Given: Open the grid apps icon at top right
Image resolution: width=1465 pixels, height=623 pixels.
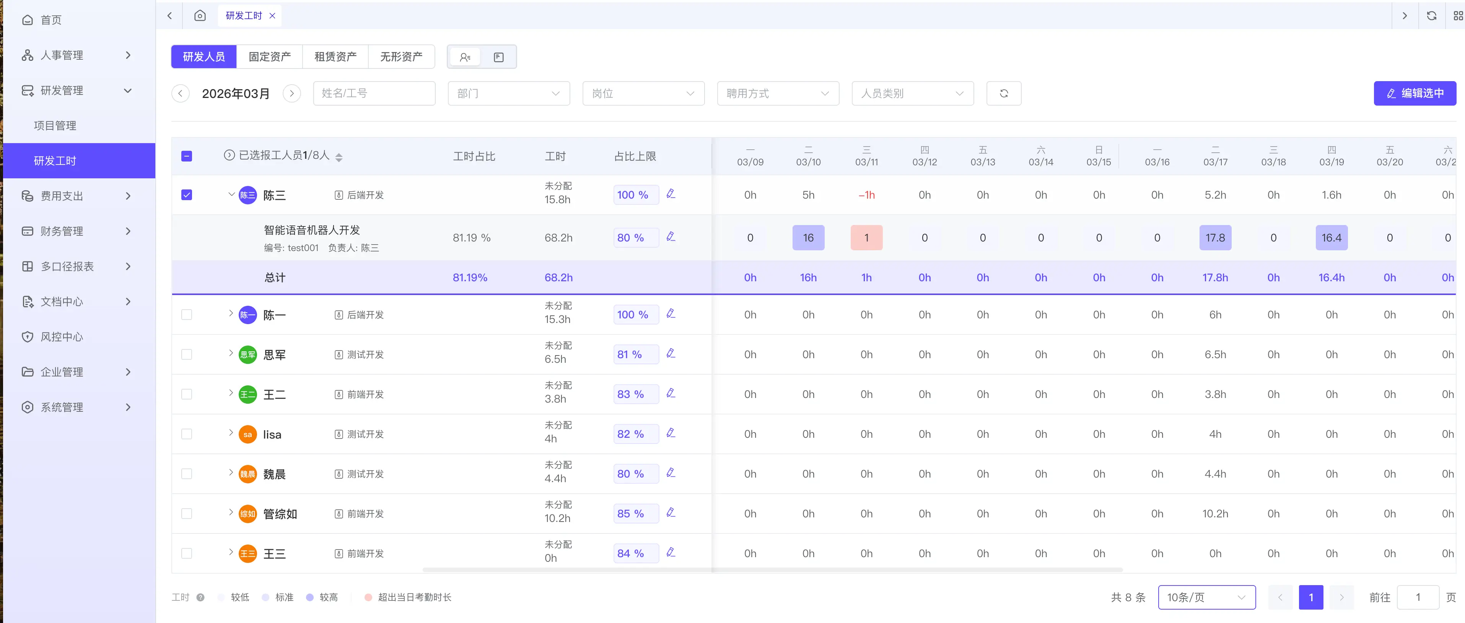Looking at the screenshot, I should (x=1458, y=15).
